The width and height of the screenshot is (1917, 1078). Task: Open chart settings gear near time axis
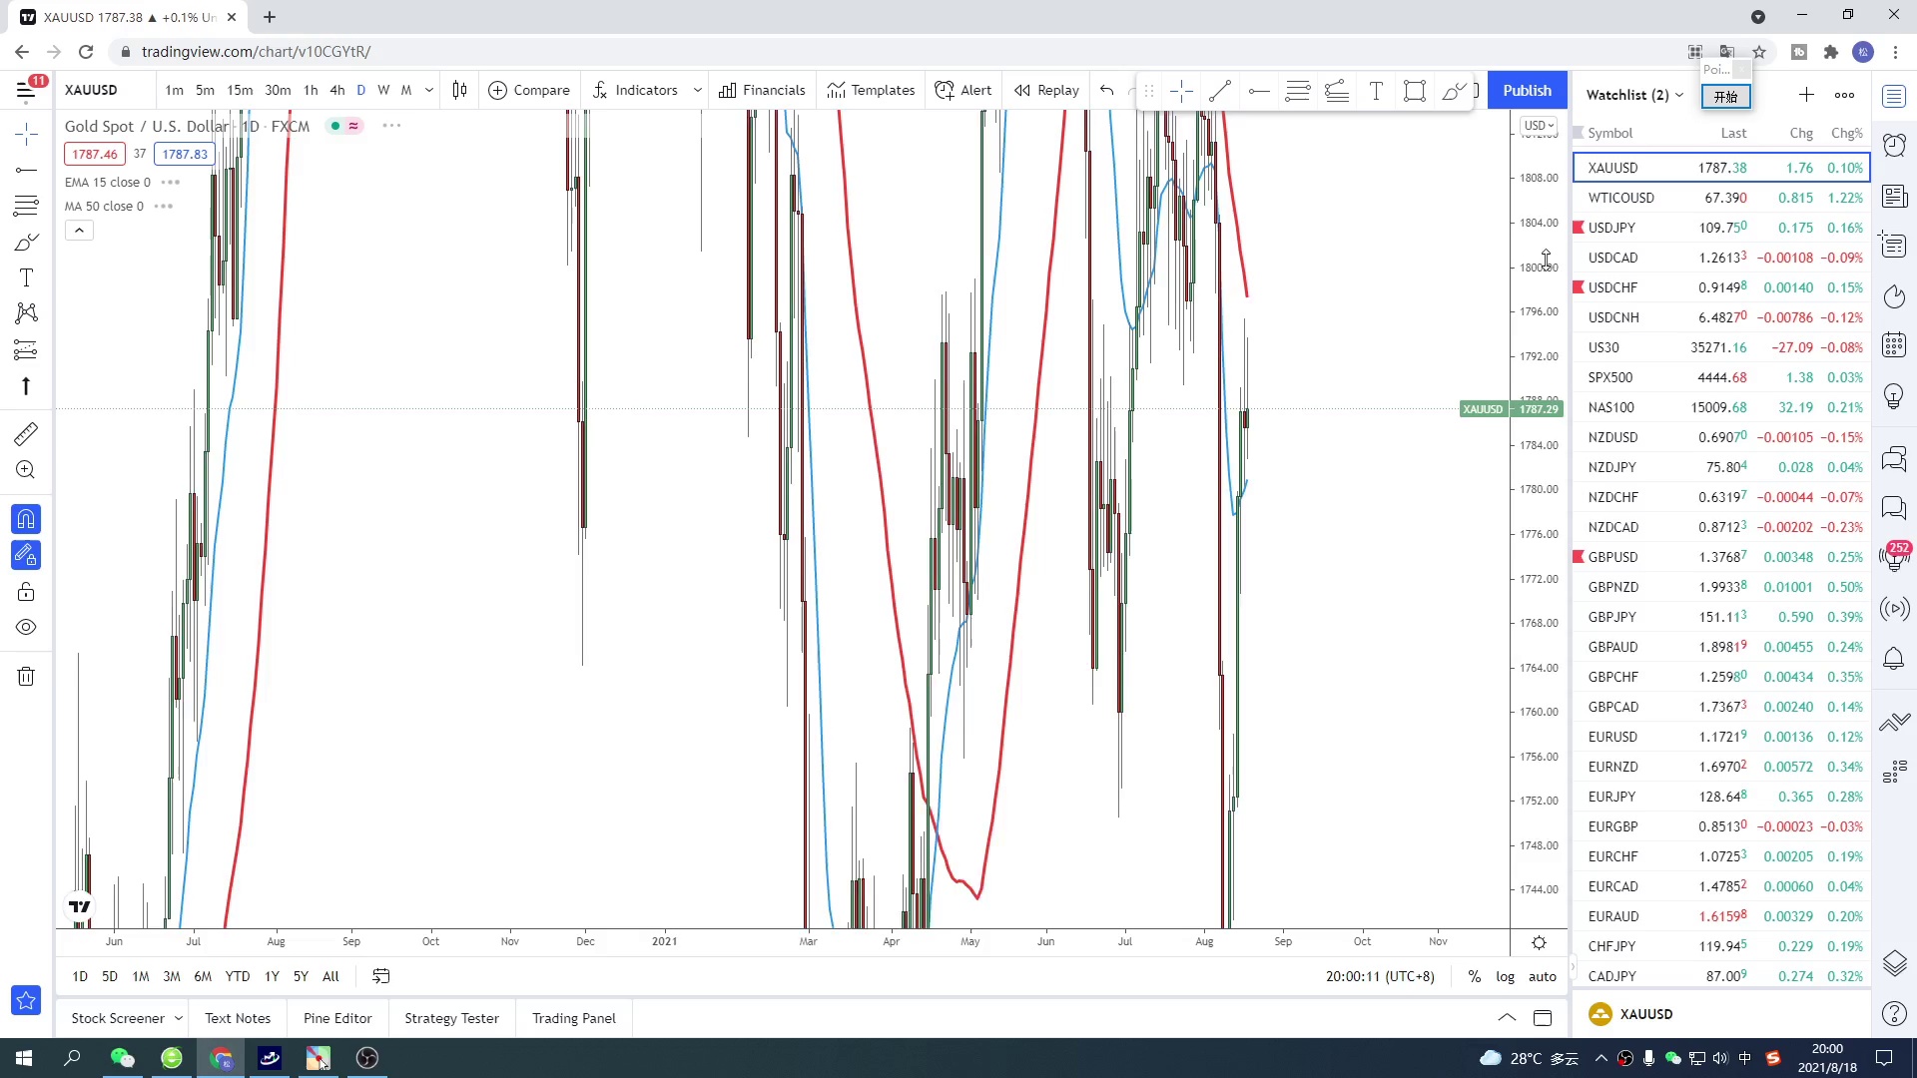(x=1539, y=942)
